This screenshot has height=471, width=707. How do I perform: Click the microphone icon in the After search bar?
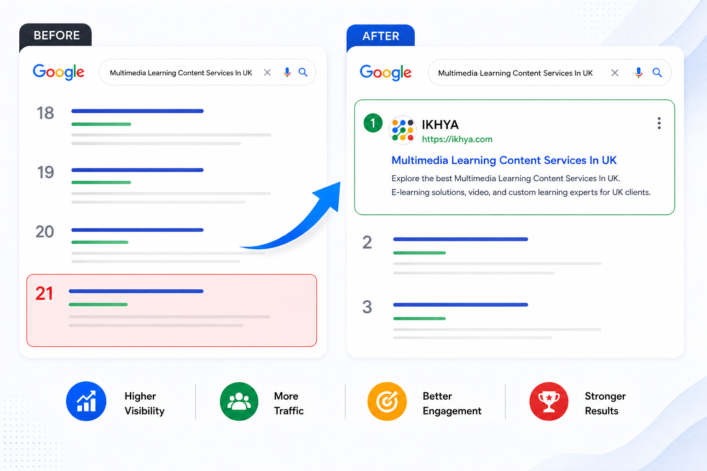pyautogui.click(x=639, y=73)
